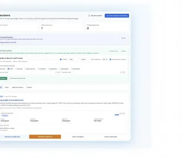Click the Recent activity icon

click(89, 16)
